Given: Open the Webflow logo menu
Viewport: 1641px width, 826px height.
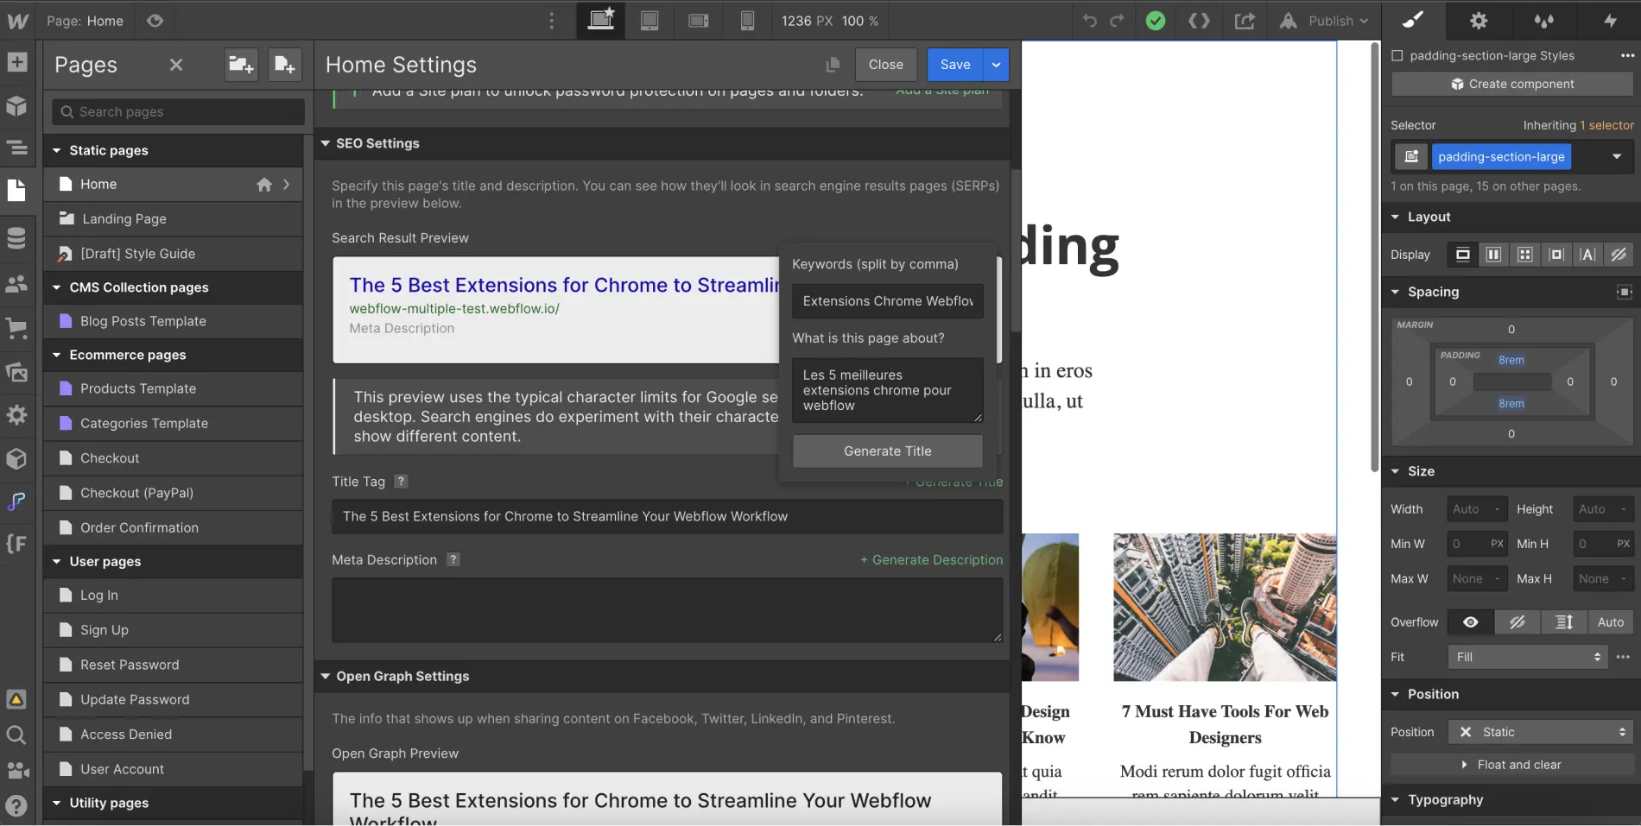Looking at the screenshot, I should pos(17,21).
